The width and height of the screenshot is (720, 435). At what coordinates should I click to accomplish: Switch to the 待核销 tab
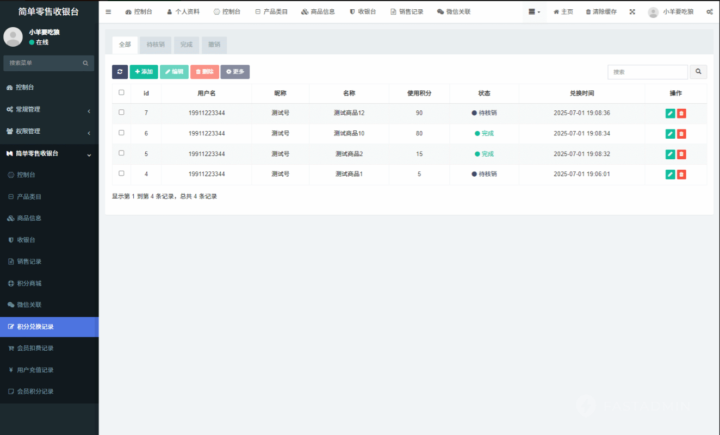[156, 45]
